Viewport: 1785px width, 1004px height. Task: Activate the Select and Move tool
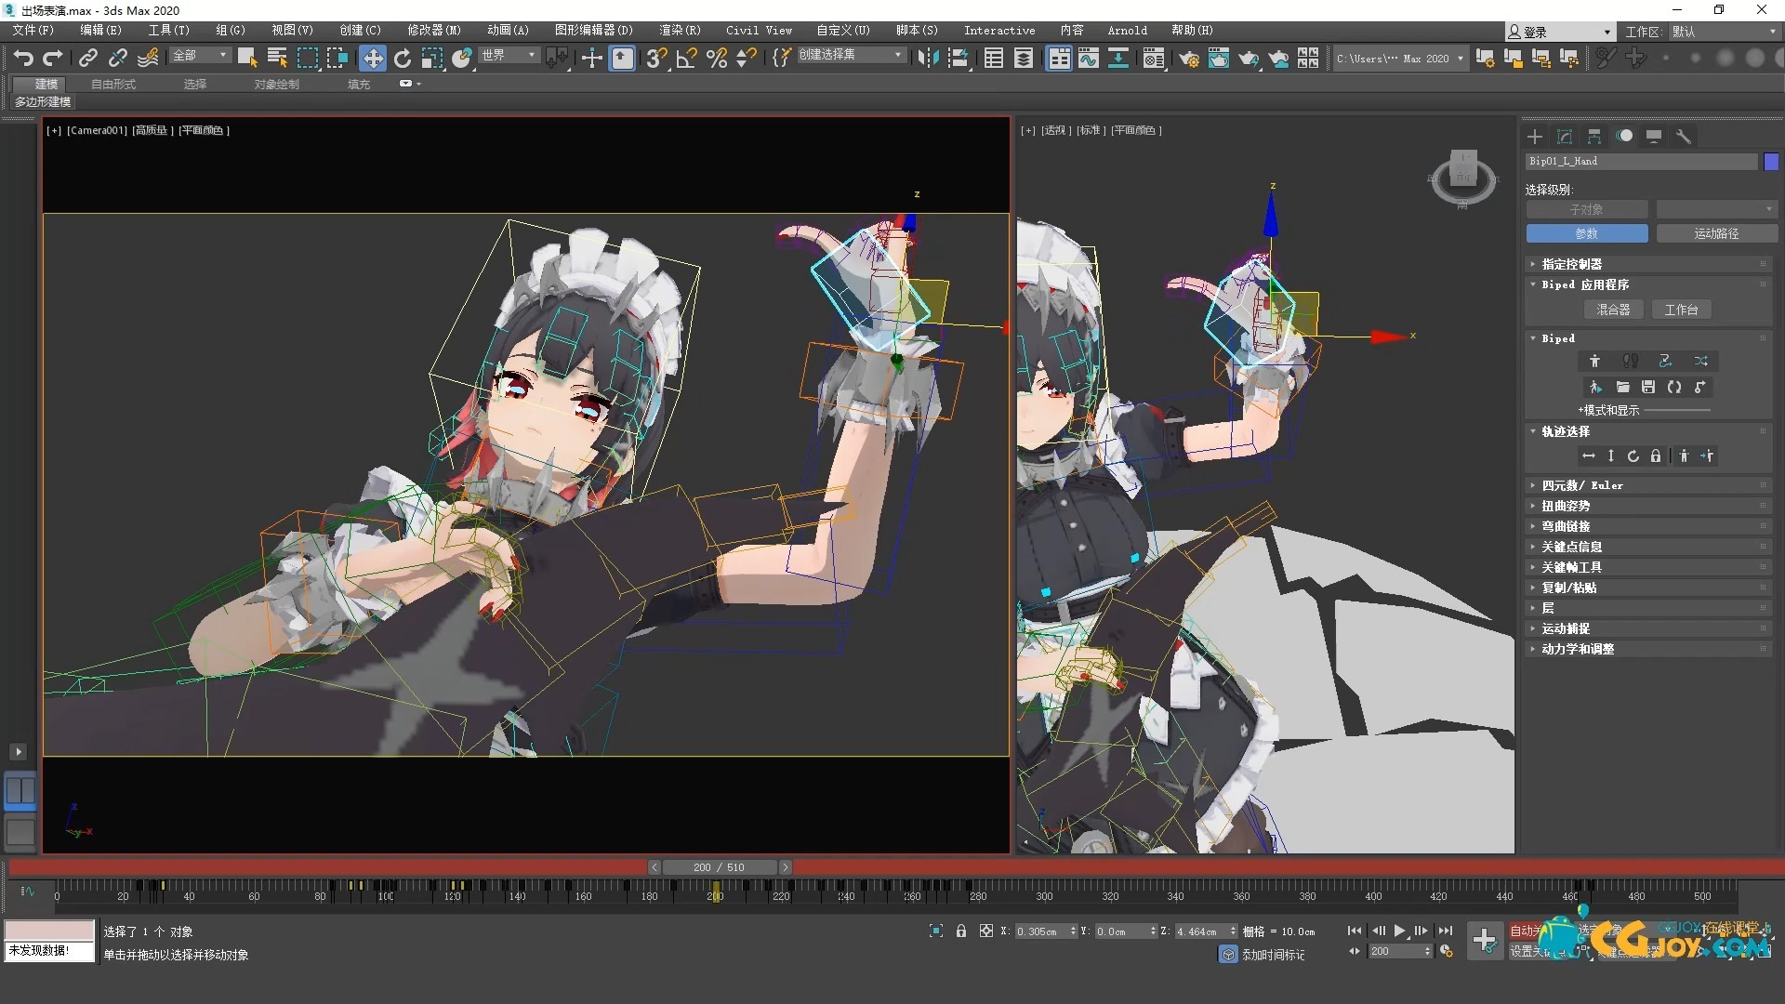(x=372, y=59)
